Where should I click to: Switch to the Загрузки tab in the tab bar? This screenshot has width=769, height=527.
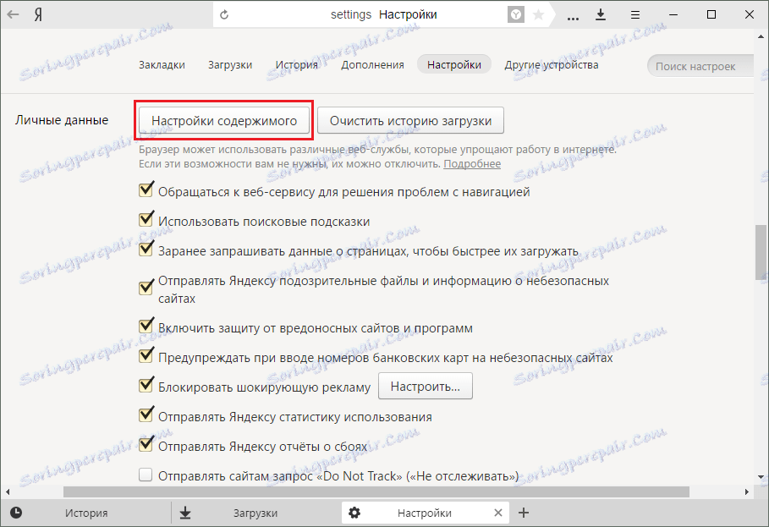point(255,513)
